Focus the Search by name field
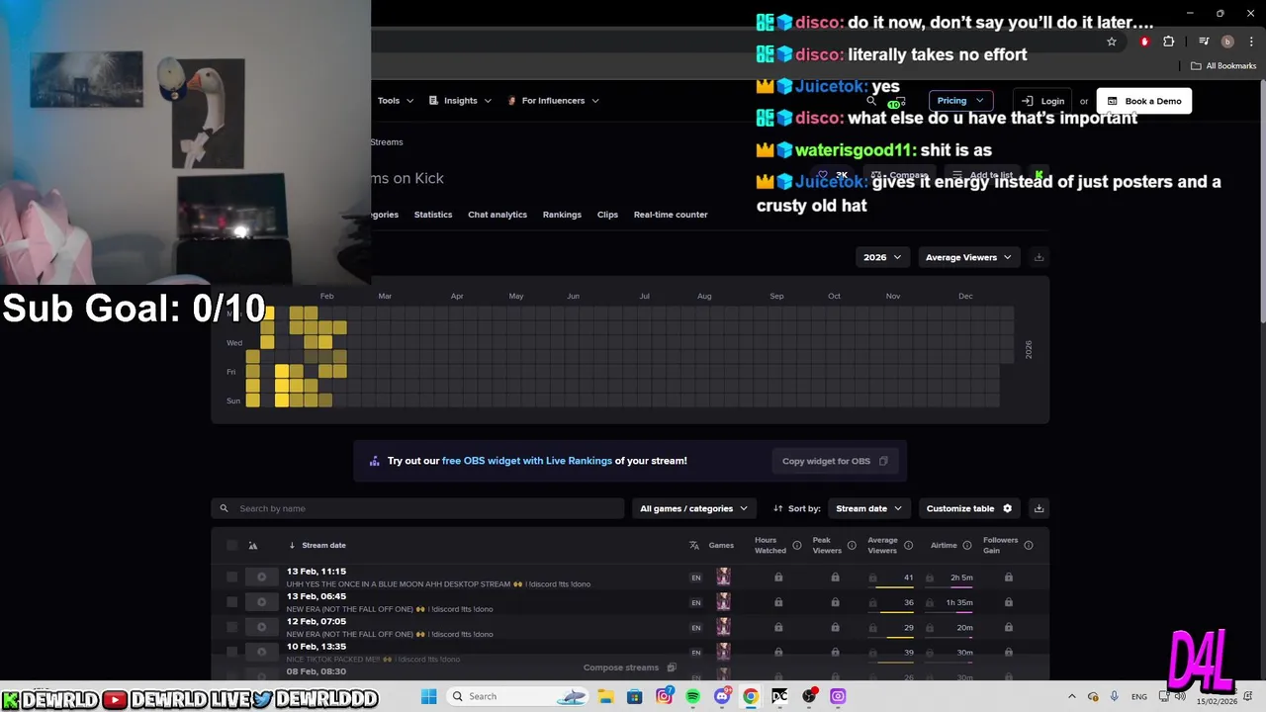The height and width of the screenshot is (712, 1266). 417,508
